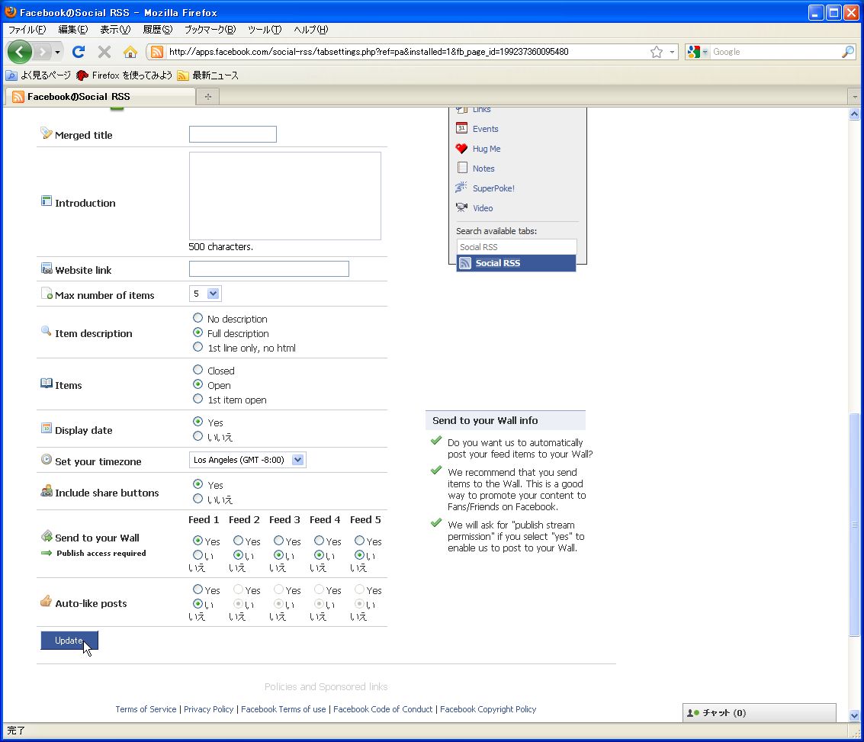Click into the Website link field
Image resolution: width=864 pixels, height=742 pixels.
(x=269, y=269)
